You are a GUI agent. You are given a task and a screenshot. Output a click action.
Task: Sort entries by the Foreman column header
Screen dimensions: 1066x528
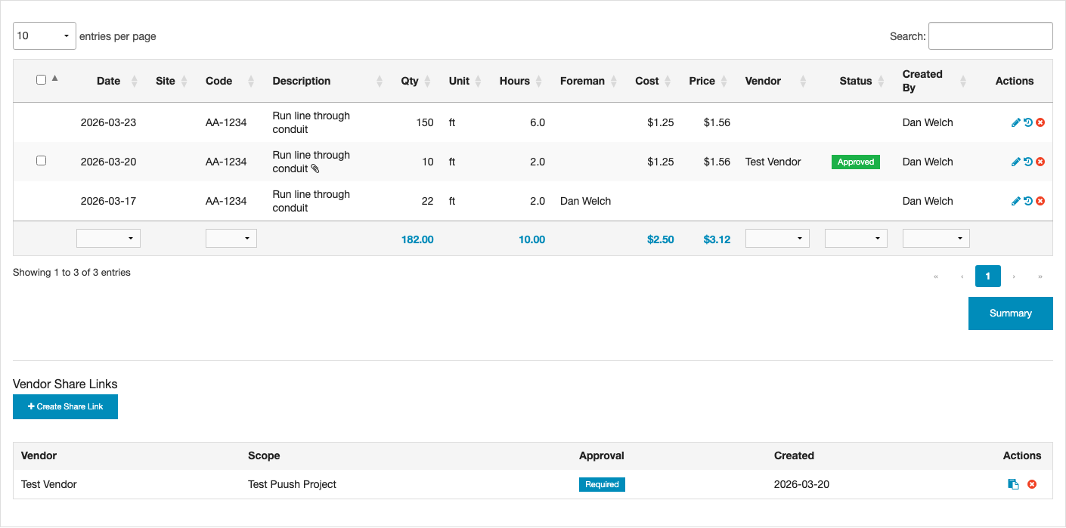coord(582,81)
